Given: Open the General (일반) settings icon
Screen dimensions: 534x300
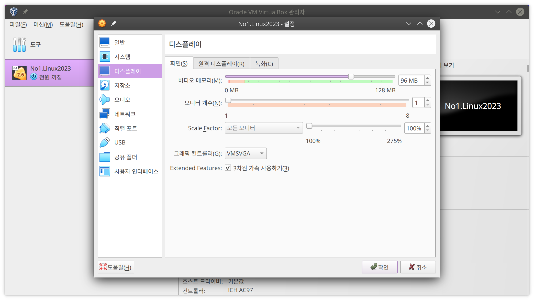Looking at the screenshot, I should (x=105, y=42).
